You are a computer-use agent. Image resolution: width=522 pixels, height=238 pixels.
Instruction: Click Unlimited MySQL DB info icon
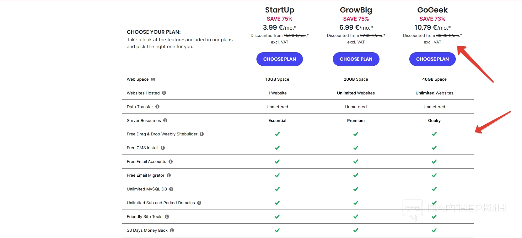(171, 189)
